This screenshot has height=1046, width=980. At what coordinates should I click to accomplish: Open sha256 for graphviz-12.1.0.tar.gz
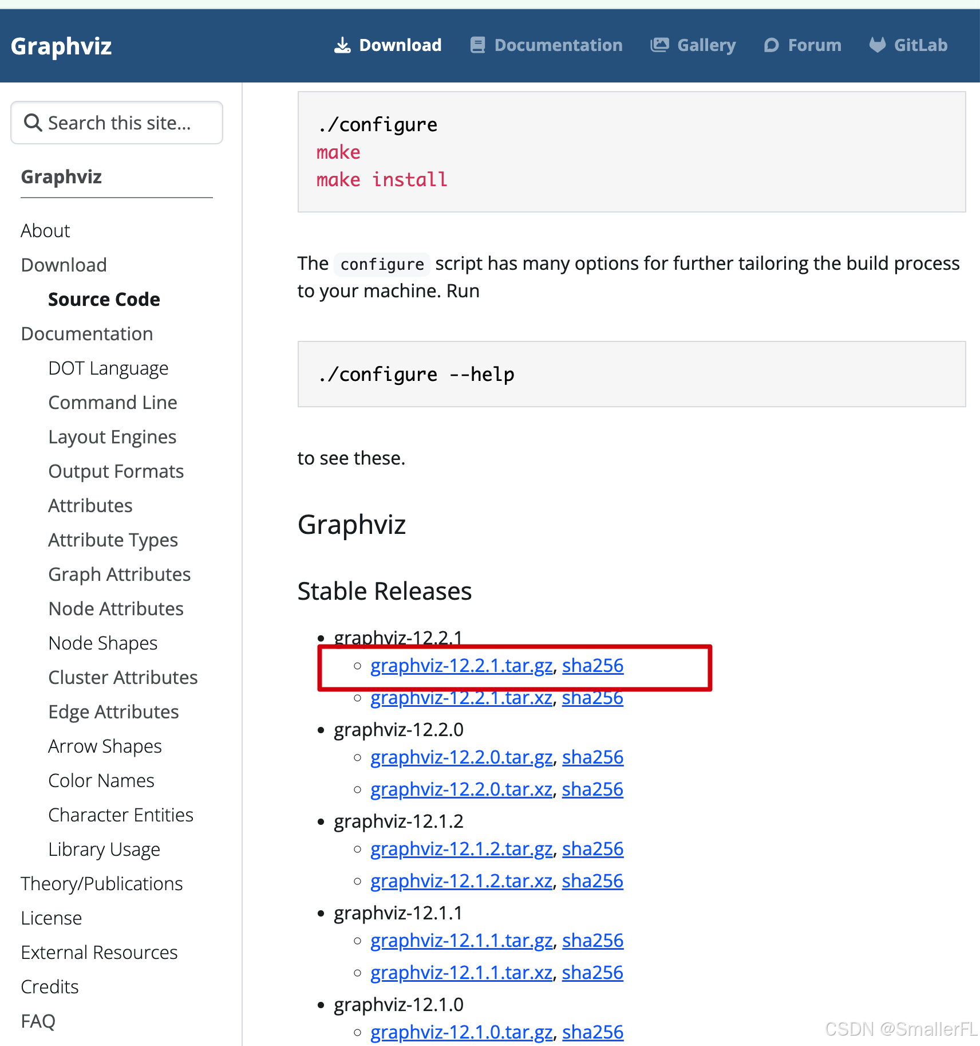[593, 1032]
